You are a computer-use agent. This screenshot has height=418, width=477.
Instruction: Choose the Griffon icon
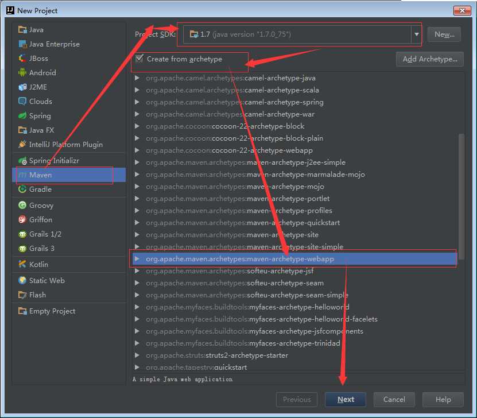click(x=22, y=219)
